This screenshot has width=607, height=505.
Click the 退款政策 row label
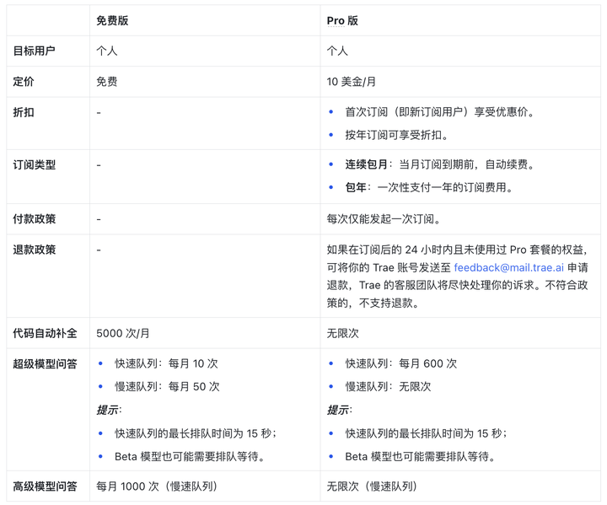pos(35,250)
